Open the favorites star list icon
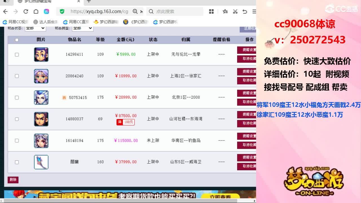 coord(225,12)
